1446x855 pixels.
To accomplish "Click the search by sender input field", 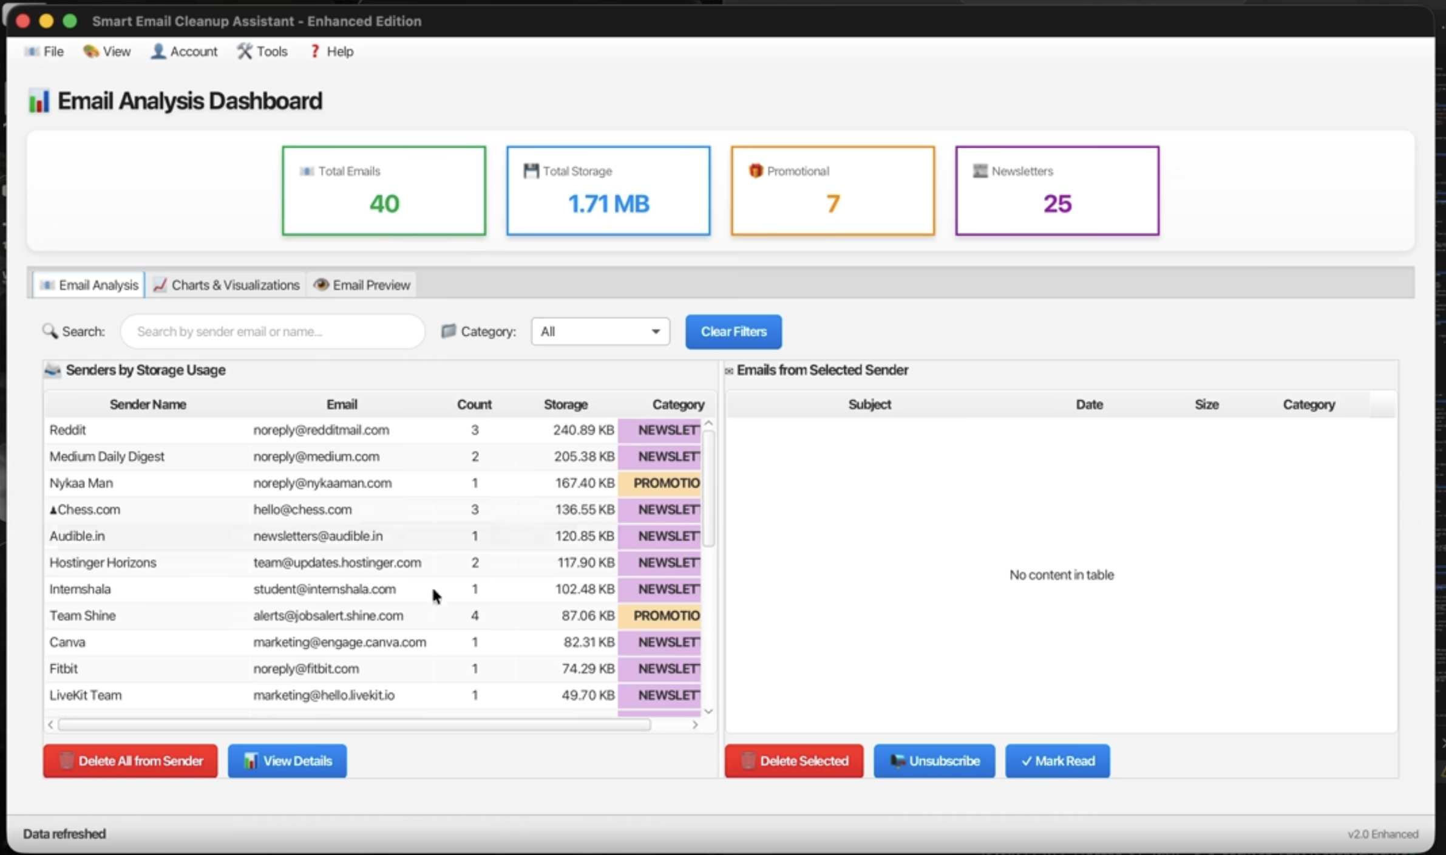I will click(x=273, y=332).
